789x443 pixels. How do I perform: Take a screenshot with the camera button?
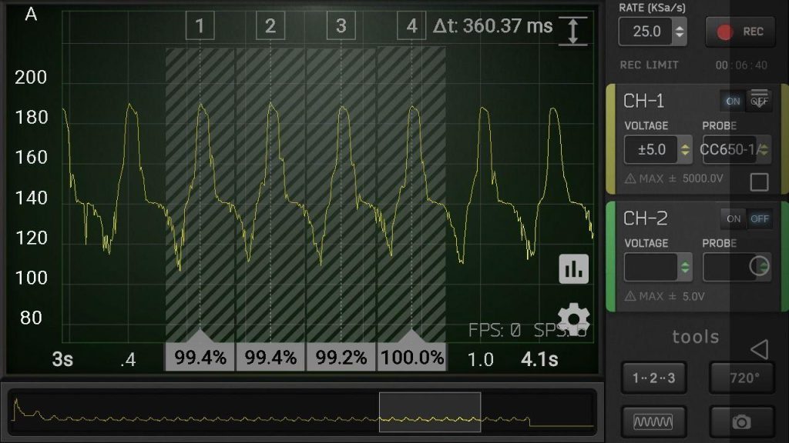click(x=740, y=421)
